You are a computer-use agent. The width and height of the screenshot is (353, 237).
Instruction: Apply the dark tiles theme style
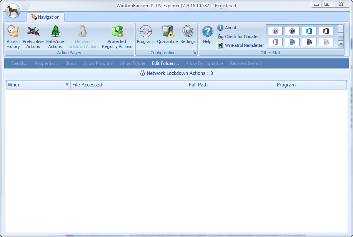[309, 42]
